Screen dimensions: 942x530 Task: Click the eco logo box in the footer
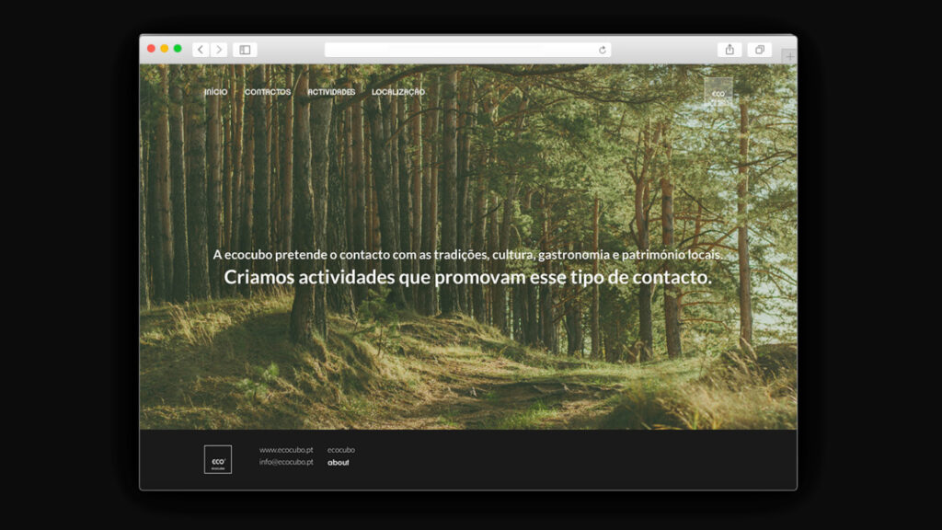pos(217,460)
